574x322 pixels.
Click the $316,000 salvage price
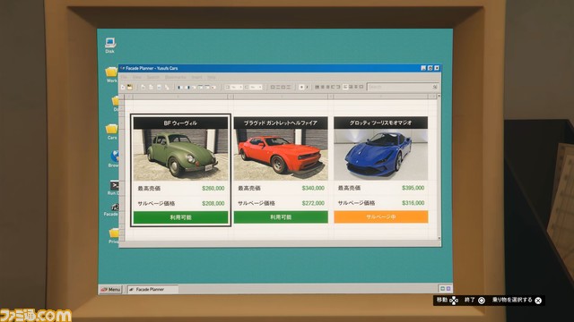(x=413, y=203)
